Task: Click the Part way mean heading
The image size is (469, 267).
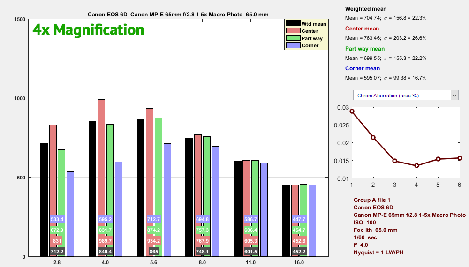Action: [x=365, y=49]
